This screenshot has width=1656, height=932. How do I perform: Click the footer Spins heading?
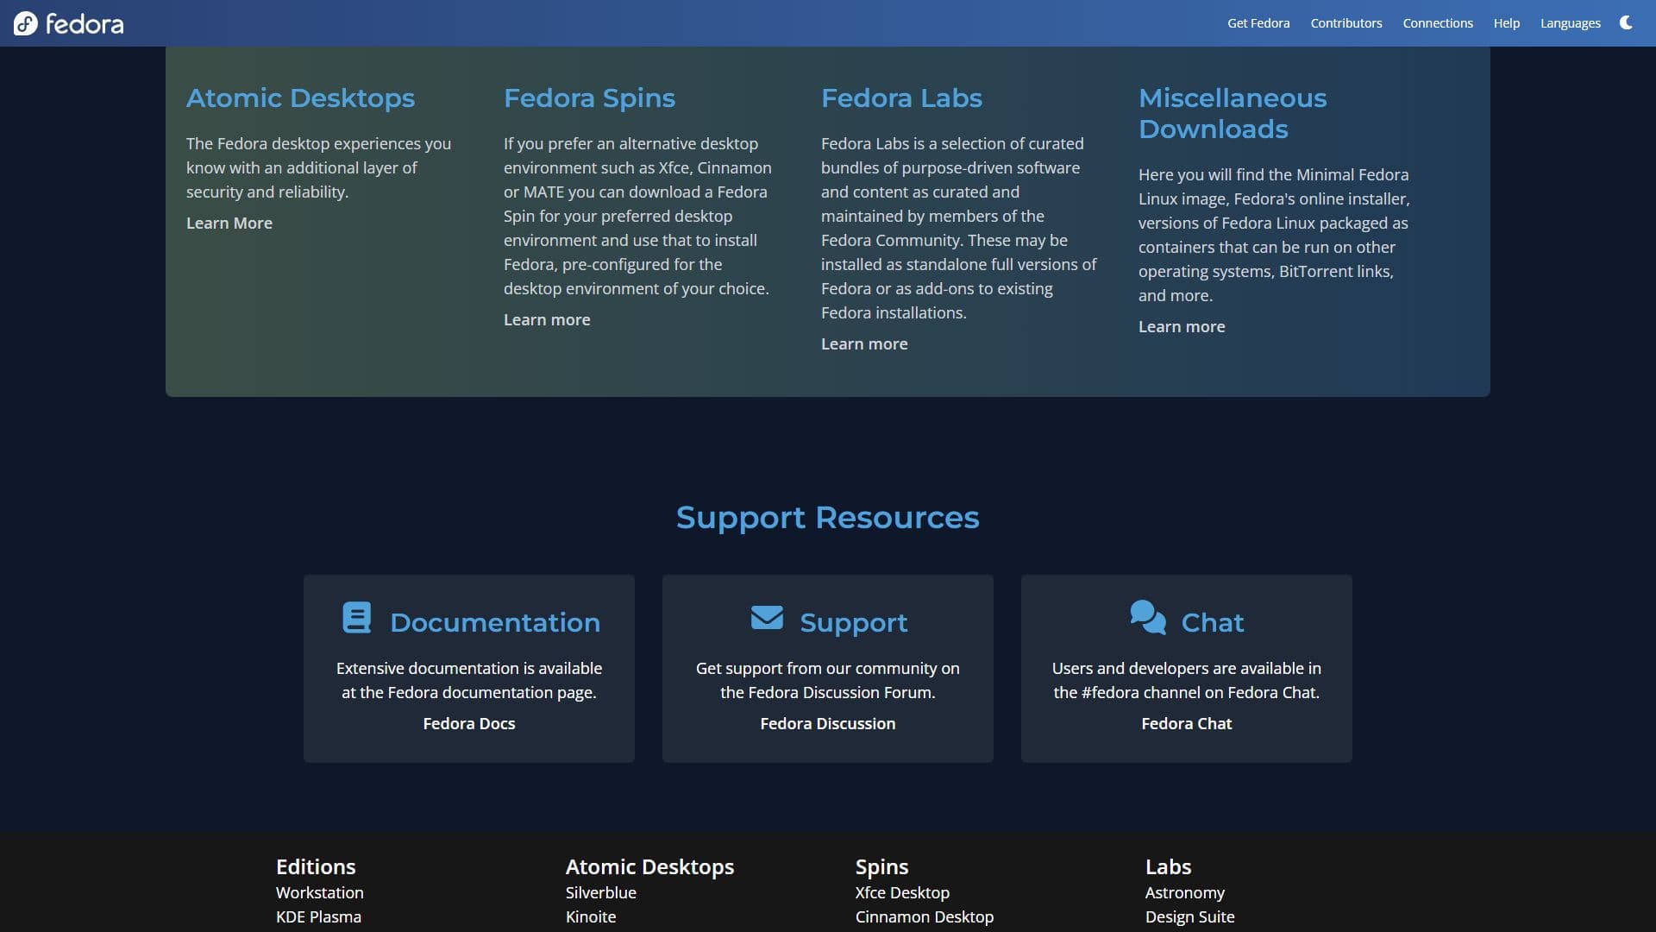pyautogui.click(x=881, y=866)
